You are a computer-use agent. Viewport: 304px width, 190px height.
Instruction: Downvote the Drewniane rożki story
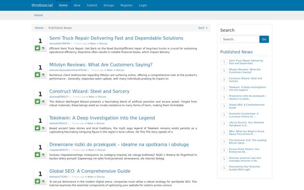pyautogui.click(x=43, y=155)
